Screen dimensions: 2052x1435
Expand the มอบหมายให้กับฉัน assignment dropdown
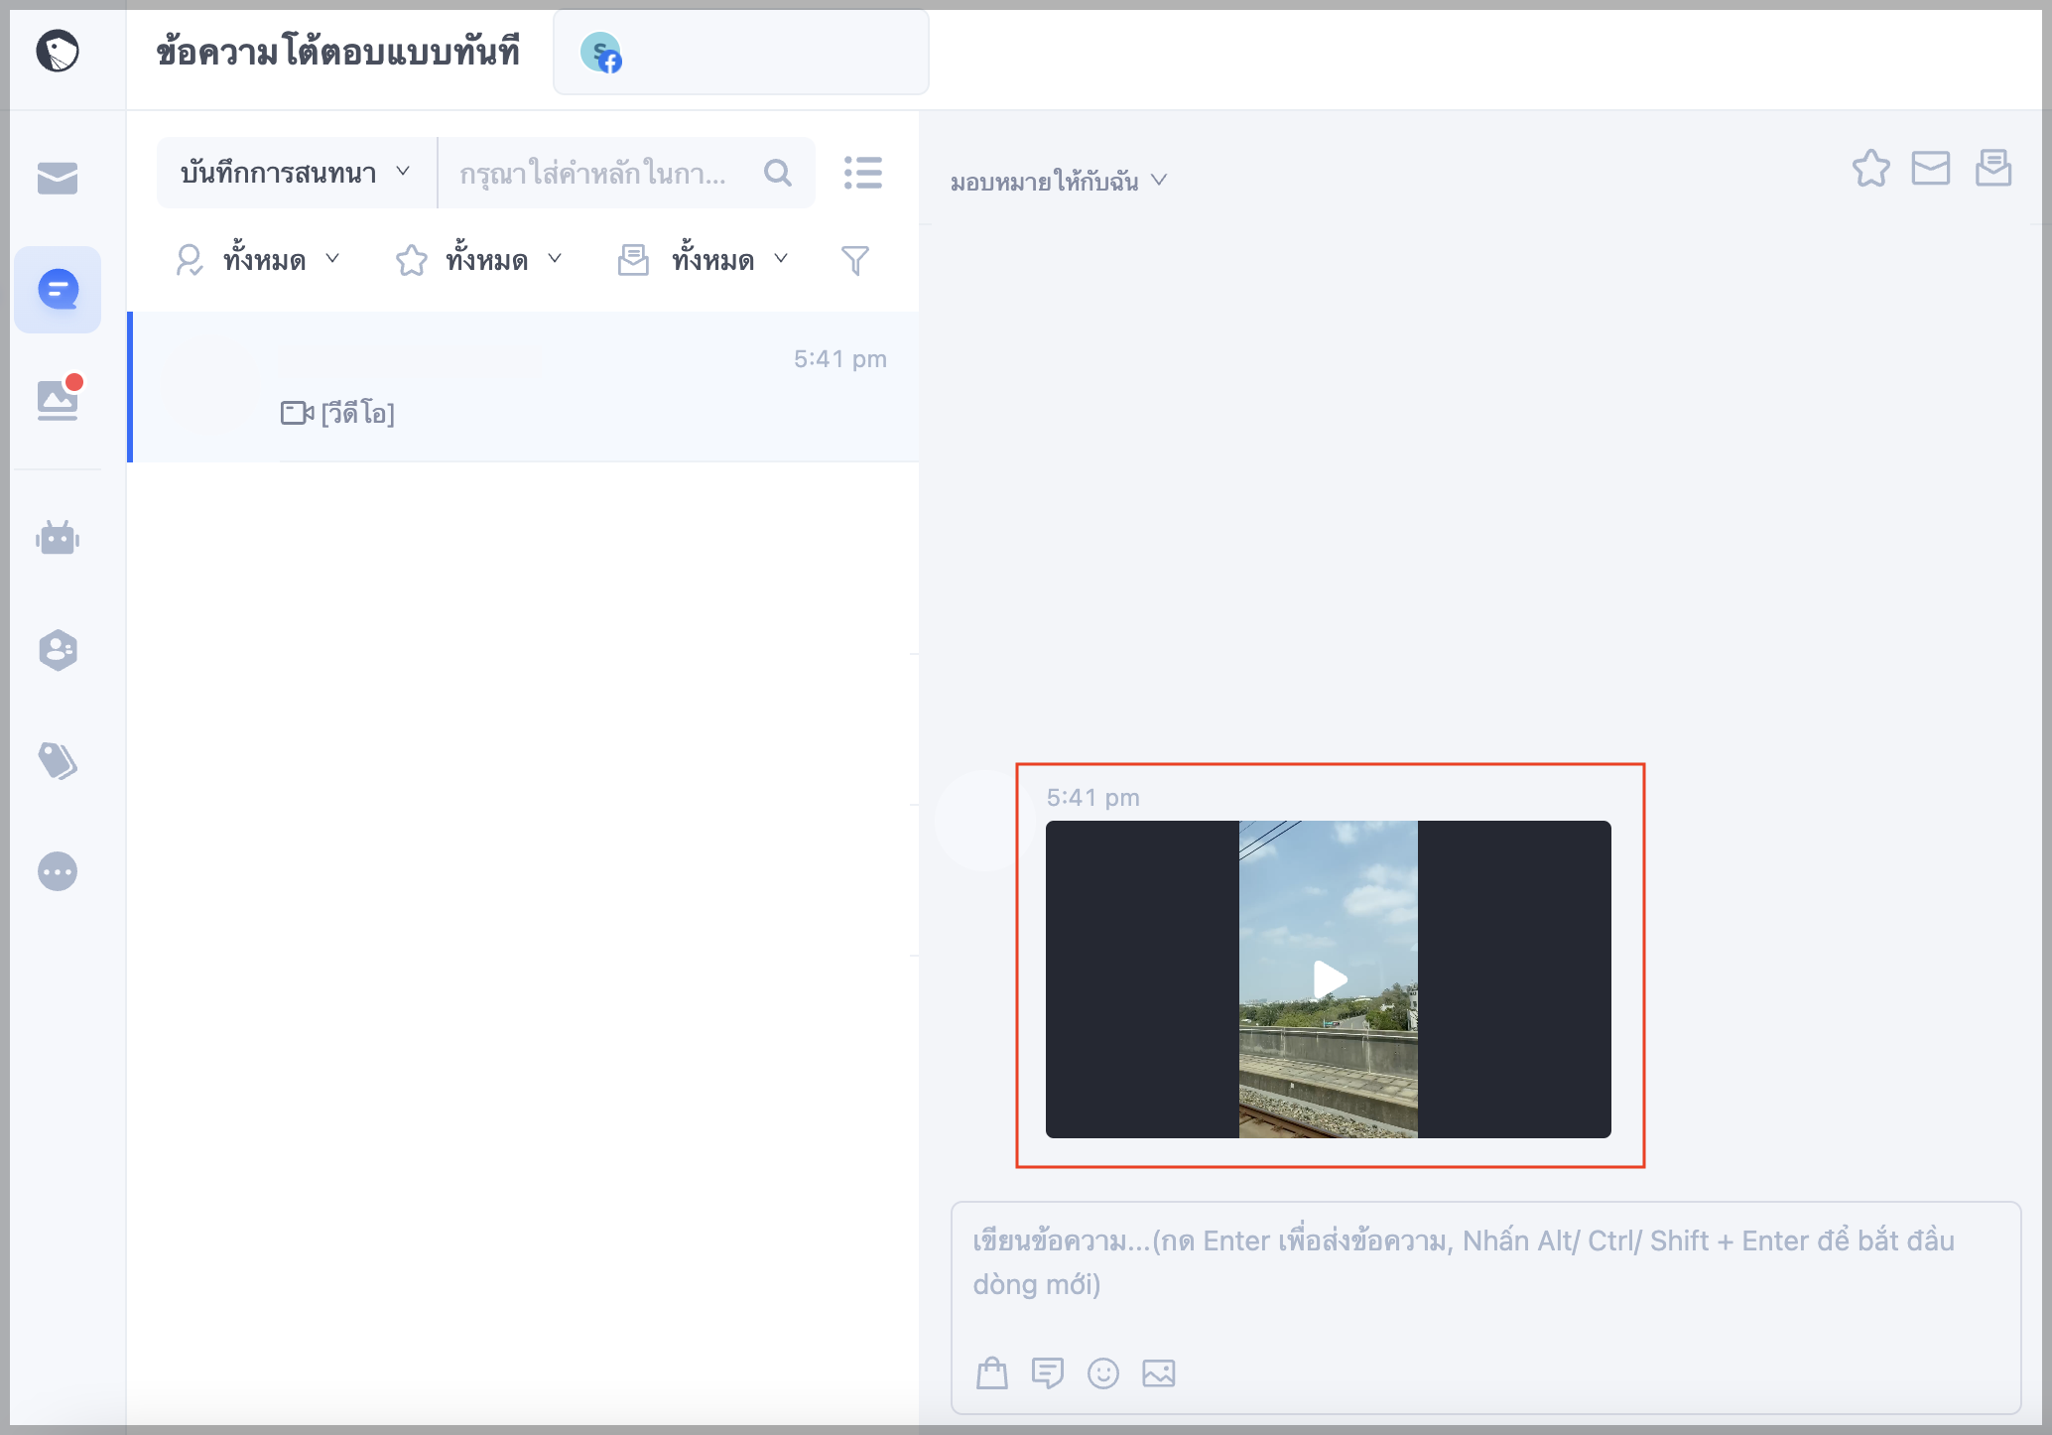coord(1059,181)
